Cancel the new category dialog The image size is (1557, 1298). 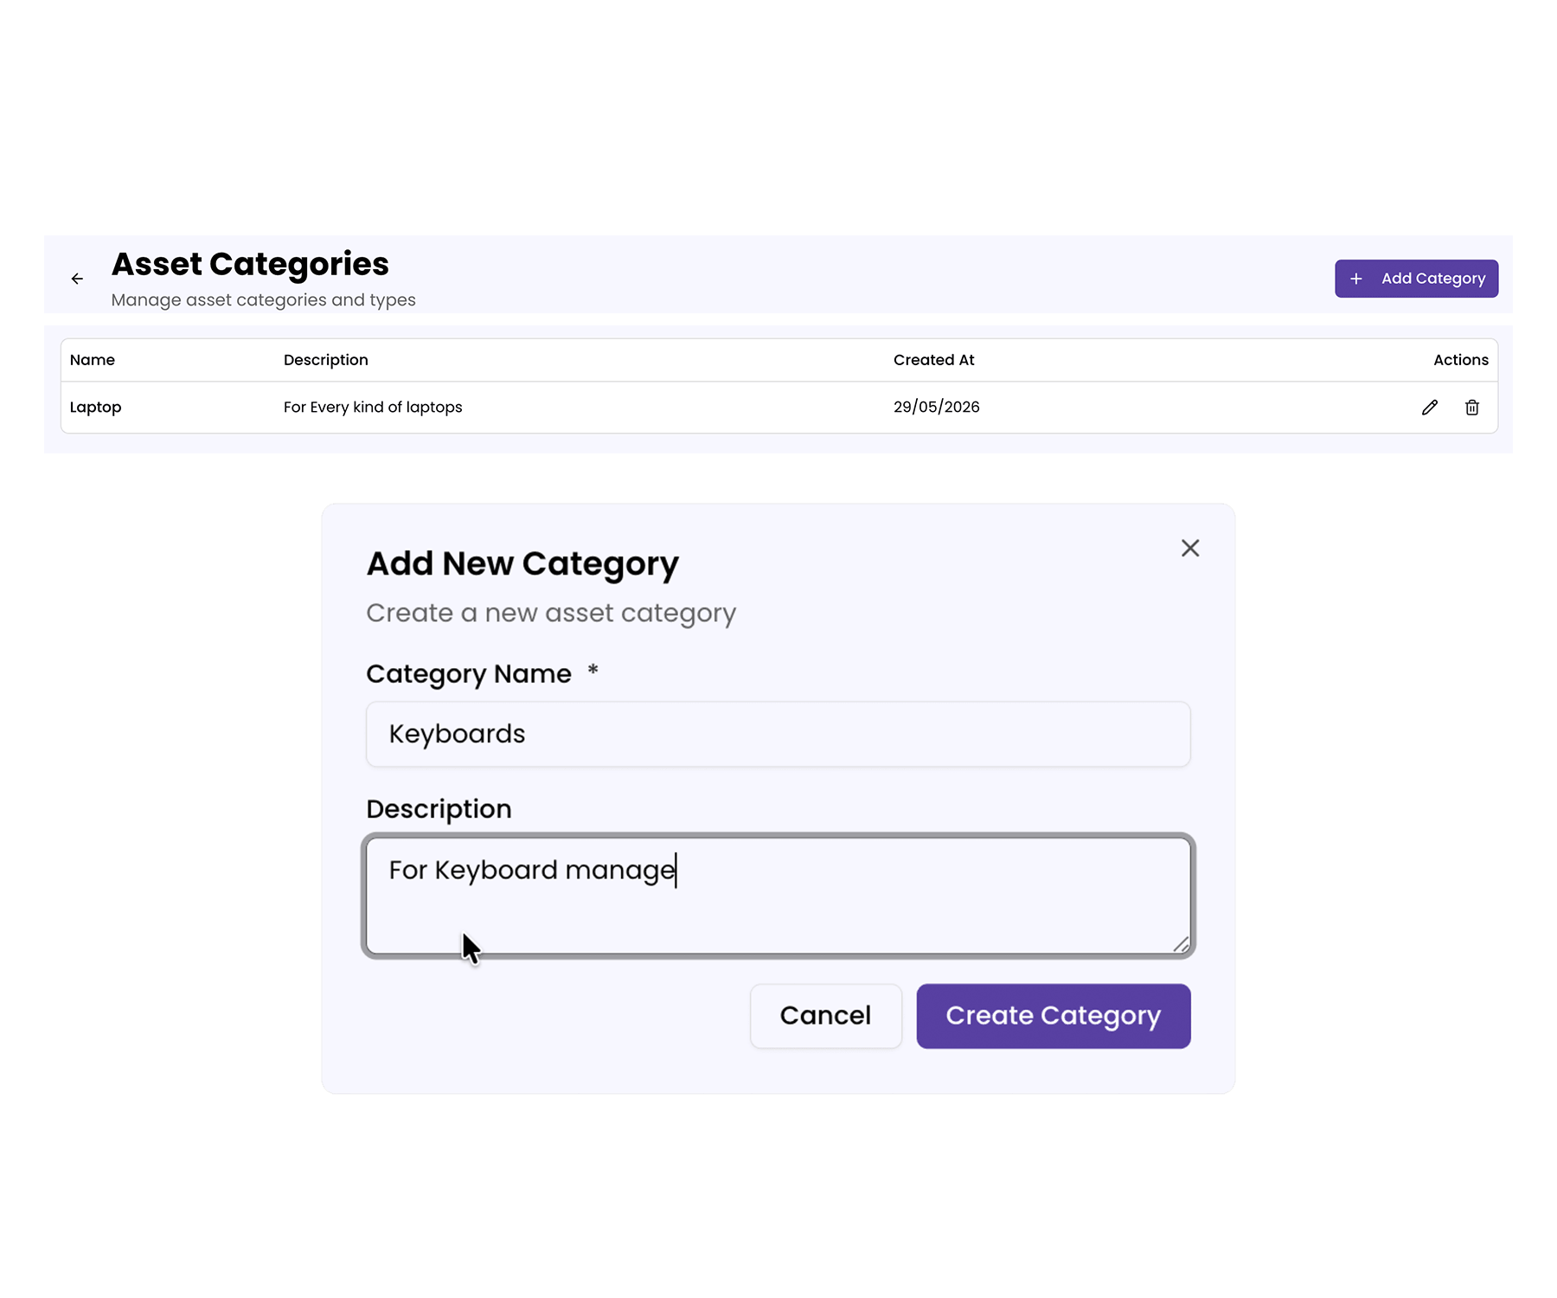click(825, 1016)
